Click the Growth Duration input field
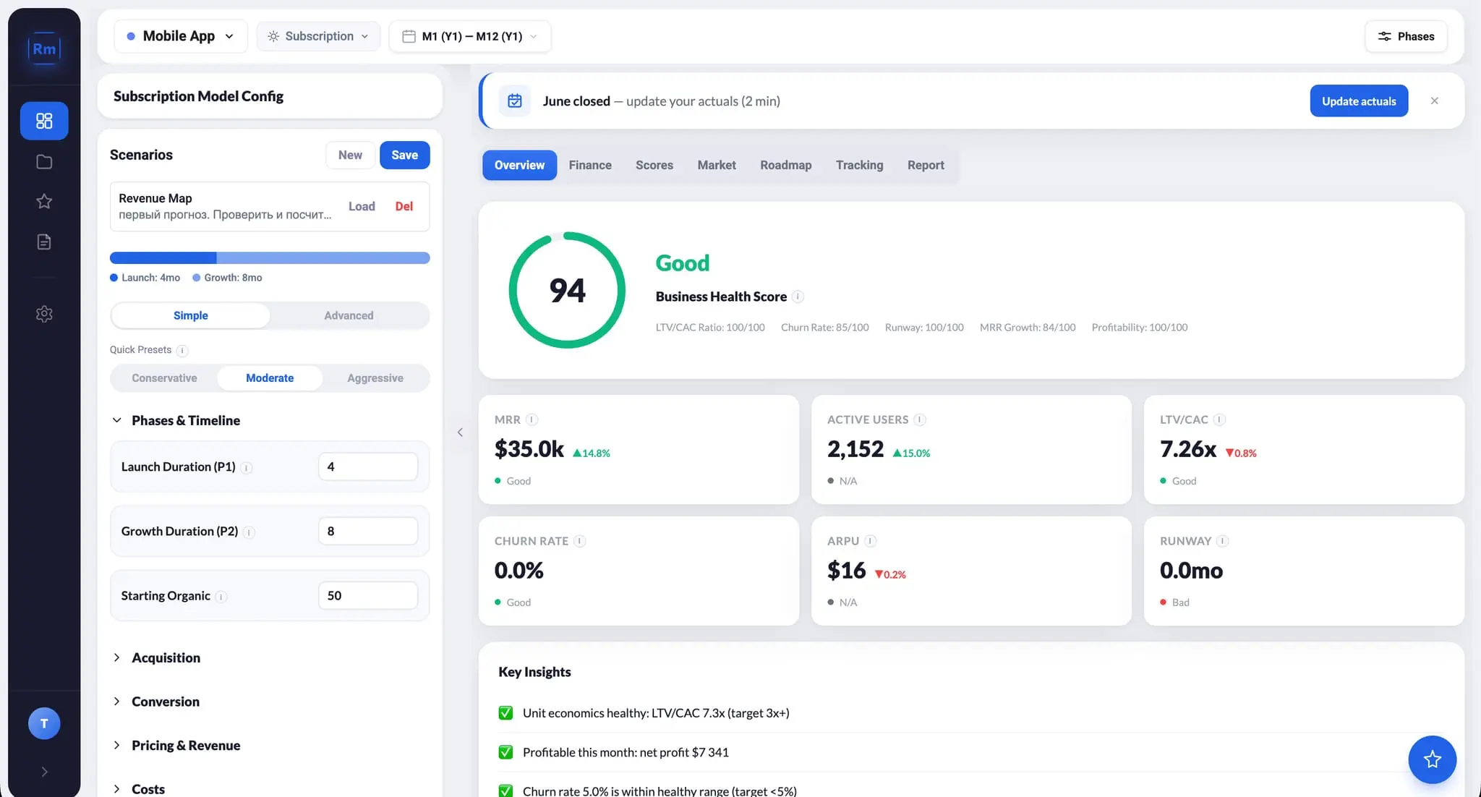 coord(368,531)
